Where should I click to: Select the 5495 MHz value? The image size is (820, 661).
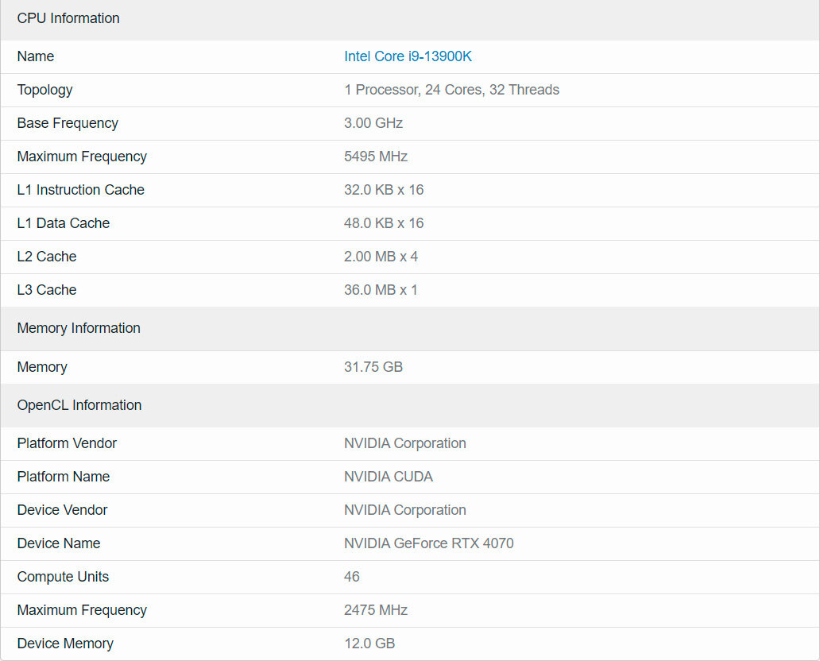pos(376,157)
